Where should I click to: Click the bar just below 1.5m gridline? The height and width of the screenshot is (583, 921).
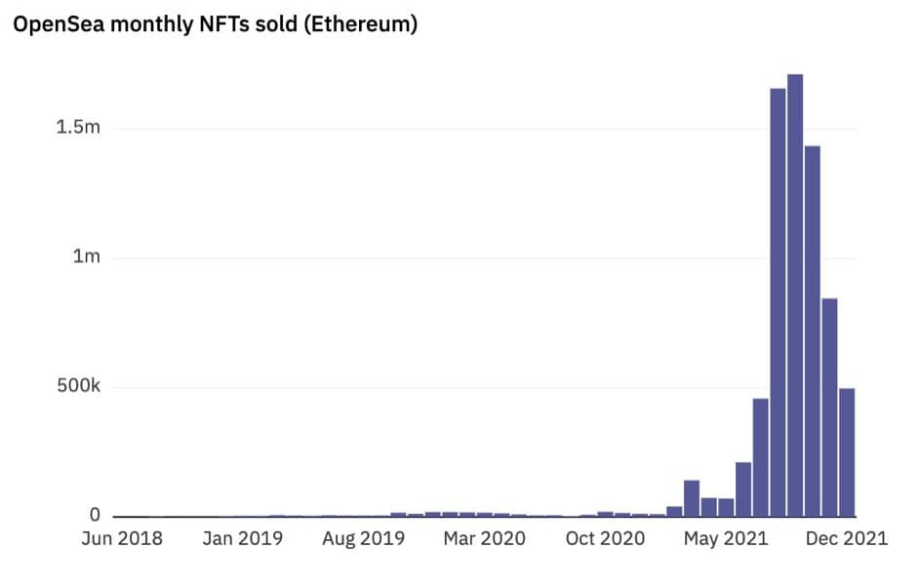[x=813, y=331]
